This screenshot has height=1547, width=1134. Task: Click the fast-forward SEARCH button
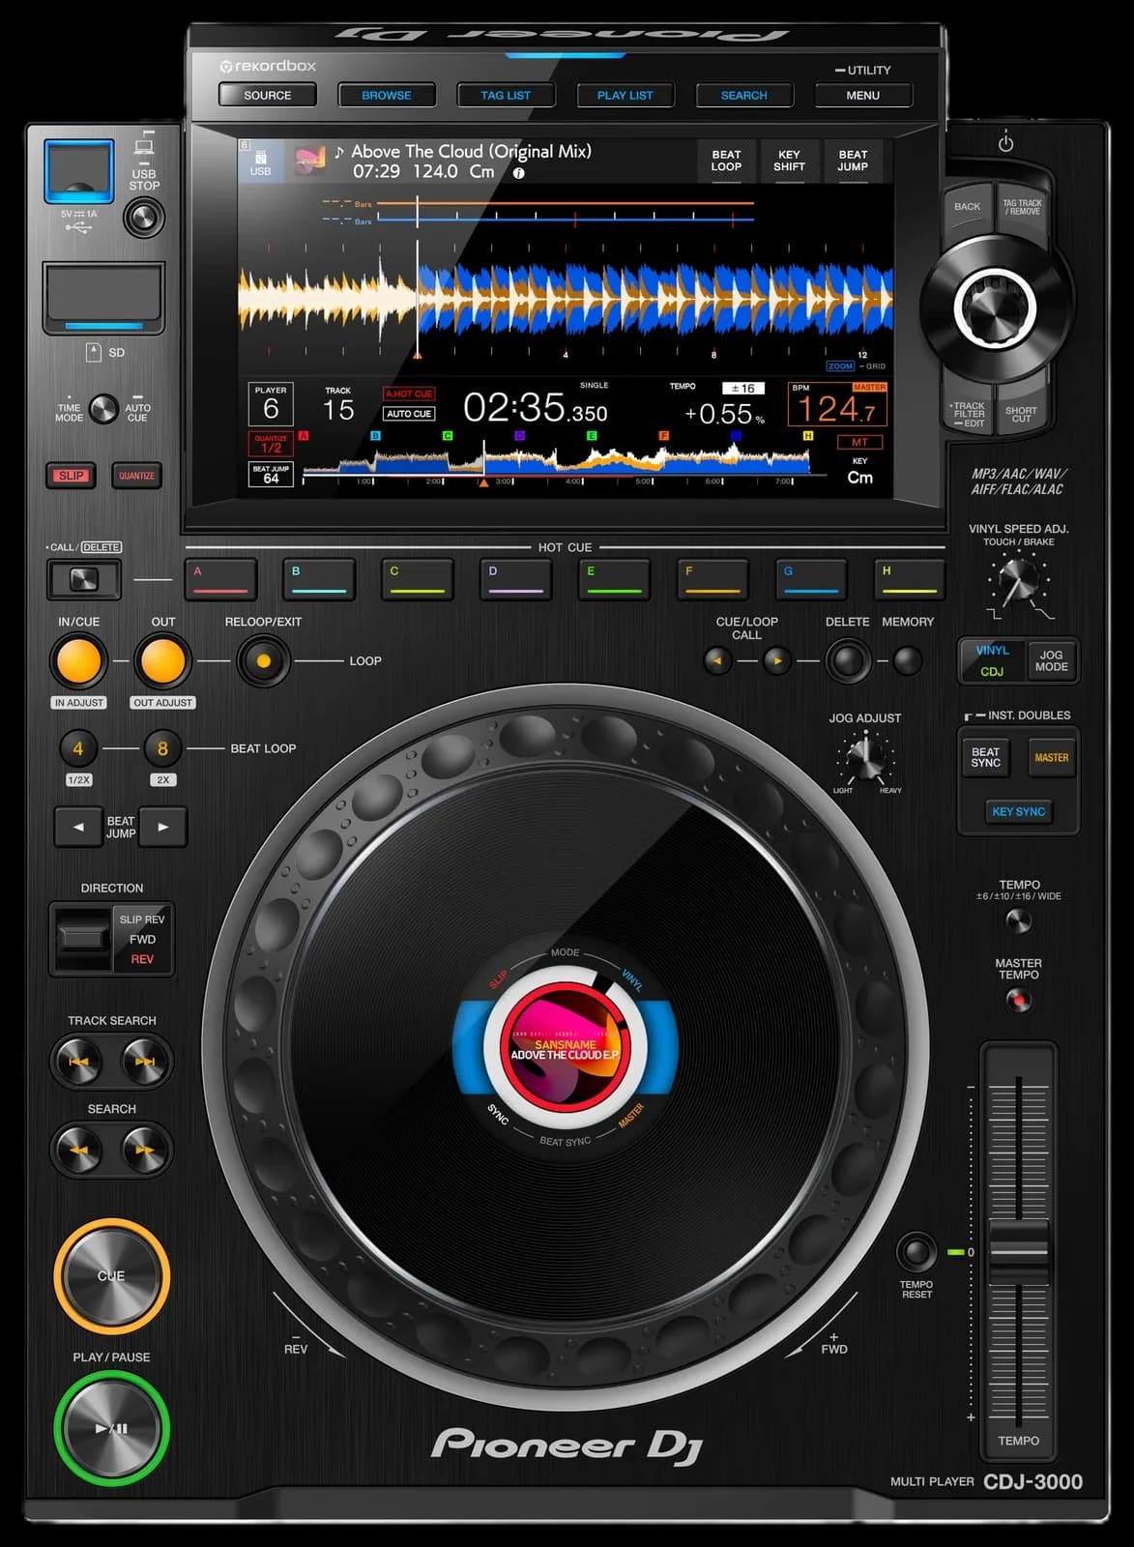pyautogui.click(x=145, y=1150)
